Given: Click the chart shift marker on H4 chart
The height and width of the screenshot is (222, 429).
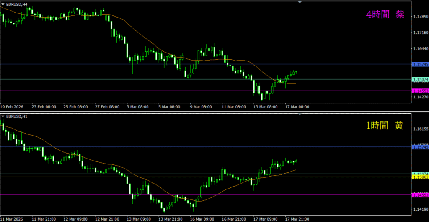Looking at the screenshot, I should [300, 2].
